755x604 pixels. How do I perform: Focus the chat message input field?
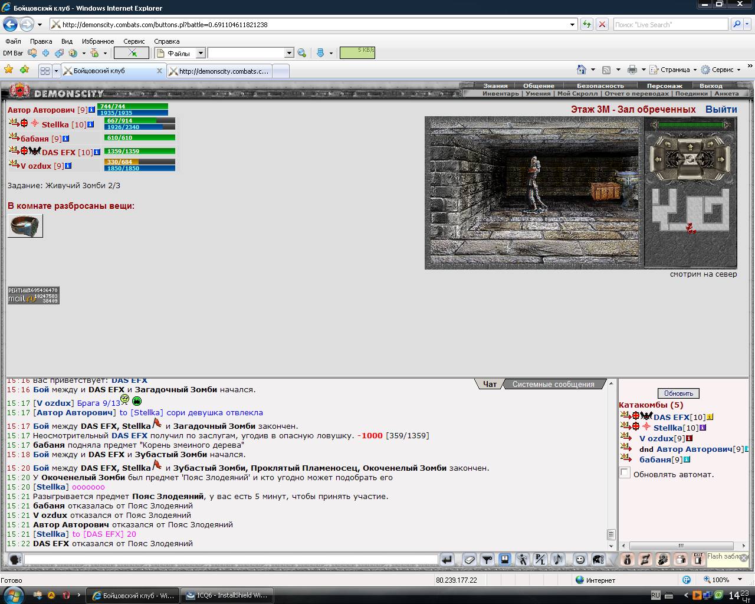[231, 559]
